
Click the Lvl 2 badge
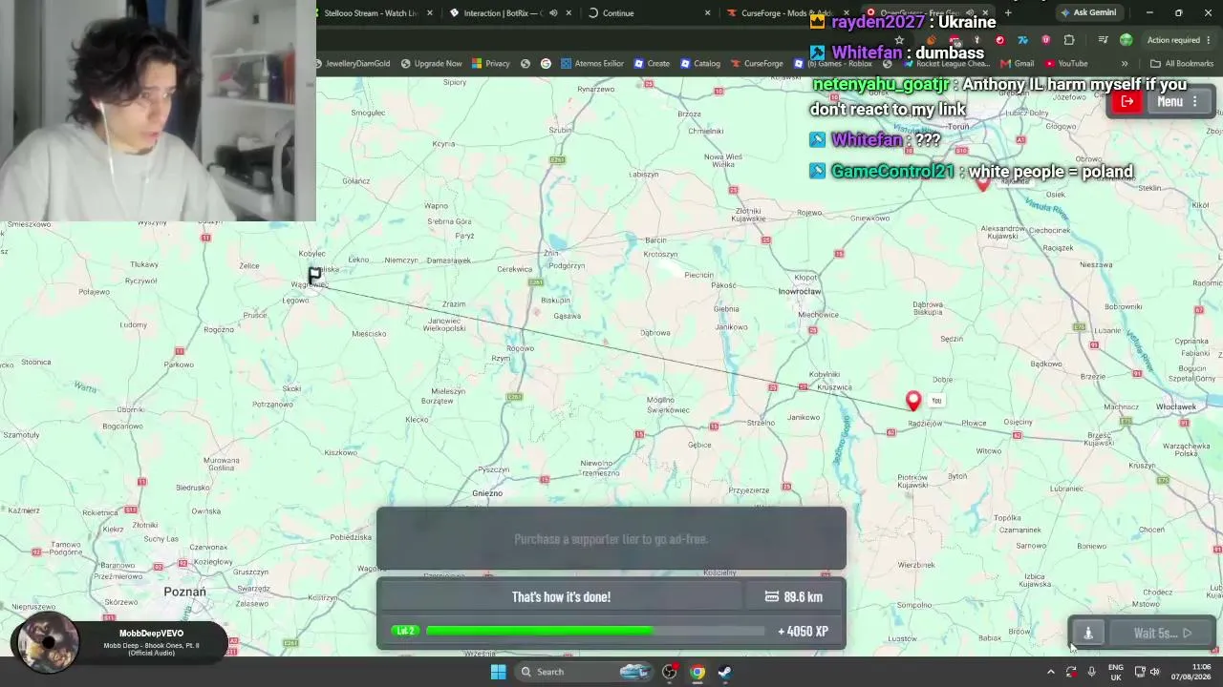click(406, 631)
